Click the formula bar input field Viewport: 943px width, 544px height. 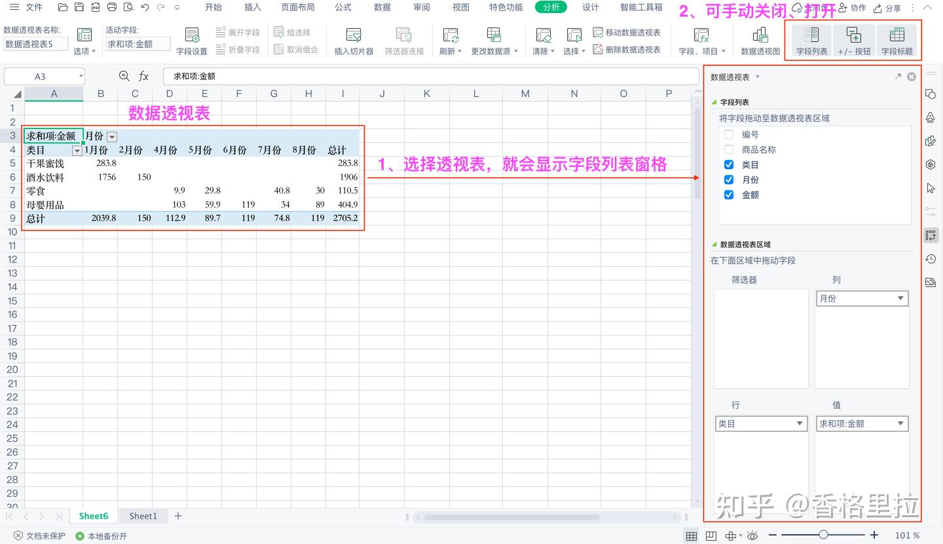pyautogui.click(x=431, y=77)
